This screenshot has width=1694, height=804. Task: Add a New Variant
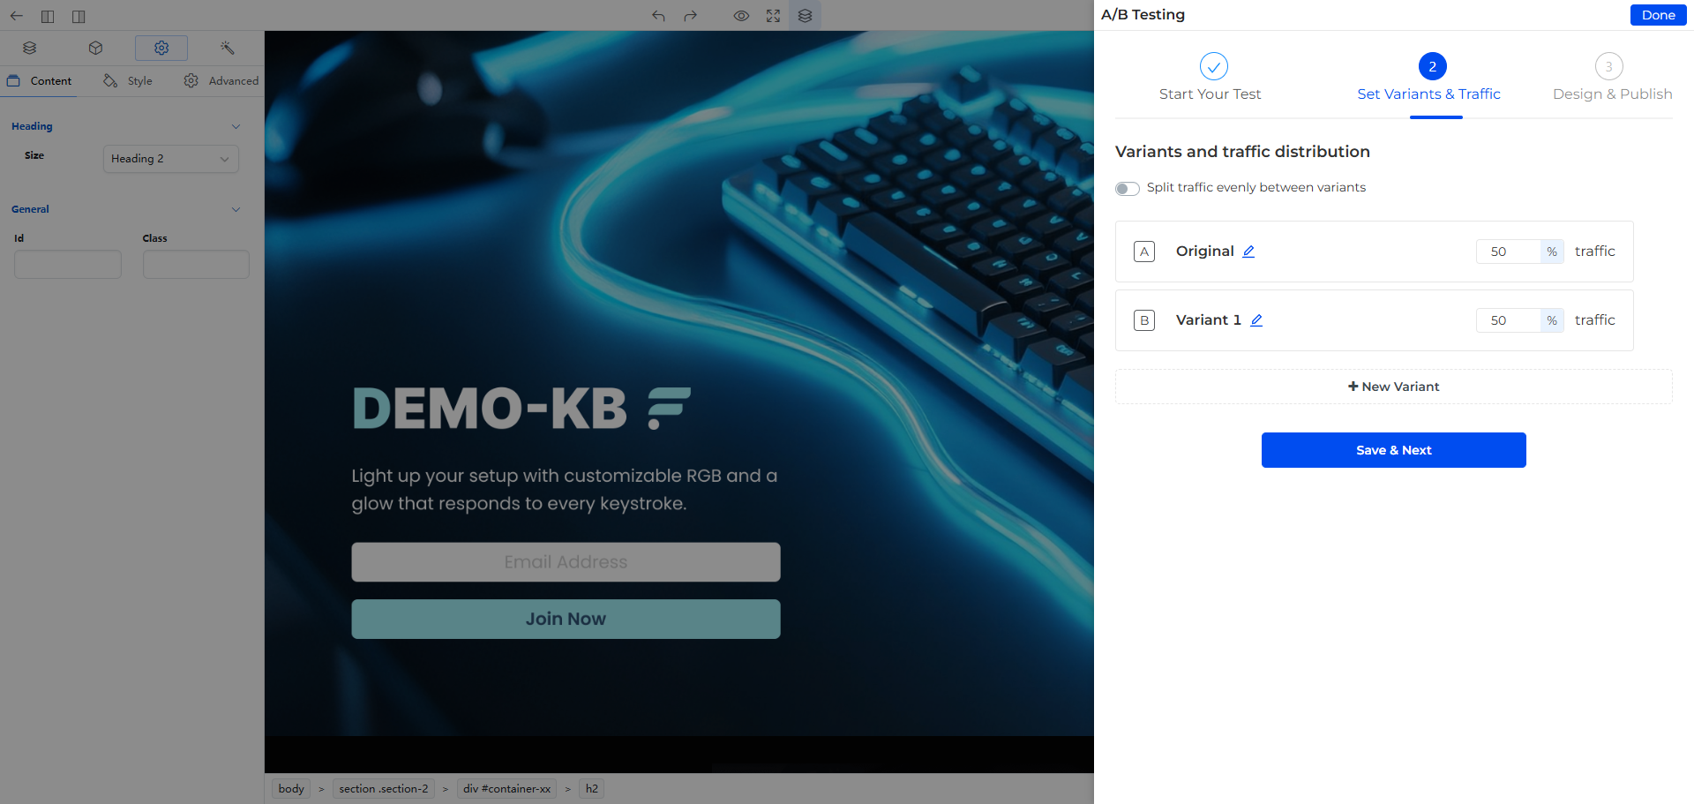(1394, 387)
